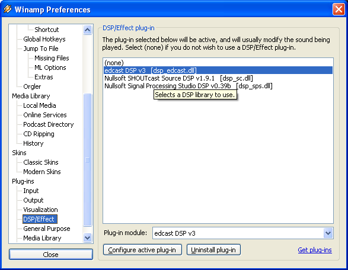Close the Winamp Preferences window with X
This screenshot has width=348, height=270.
(x=339, y=9)
